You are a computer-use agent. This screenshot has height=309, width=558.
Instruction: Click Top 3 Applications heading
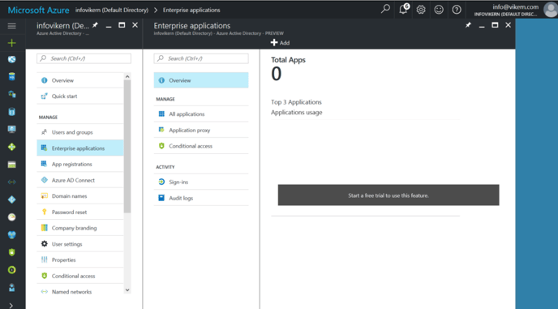[x=296, y=102]
